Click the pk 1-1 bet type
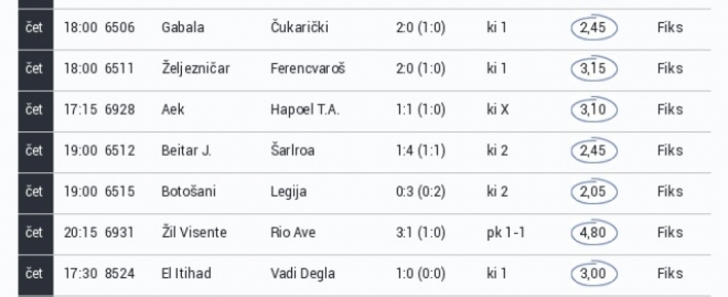728x297 pixels. pyautogui.click(x=505, y=232)
